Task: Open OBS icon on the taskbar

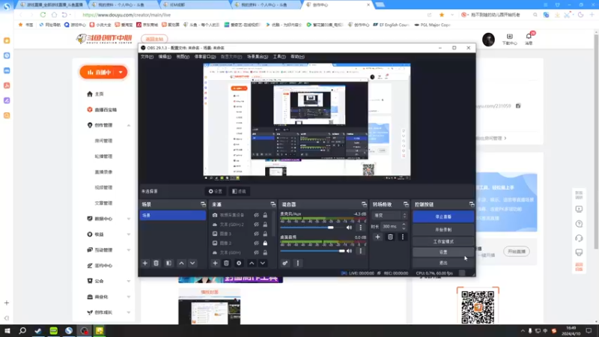Action: pyautogui.click(x=84, y=330)
